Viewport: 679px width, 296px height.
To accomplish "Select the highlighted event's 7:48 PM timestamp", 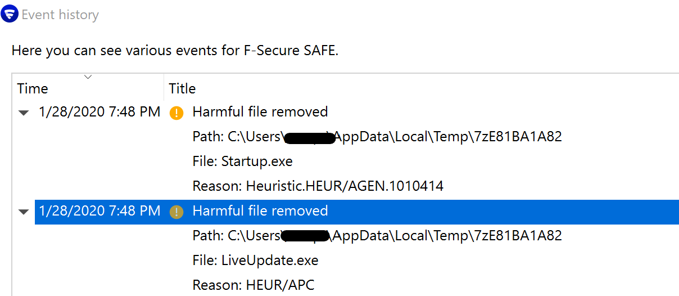I will [99, 211].
